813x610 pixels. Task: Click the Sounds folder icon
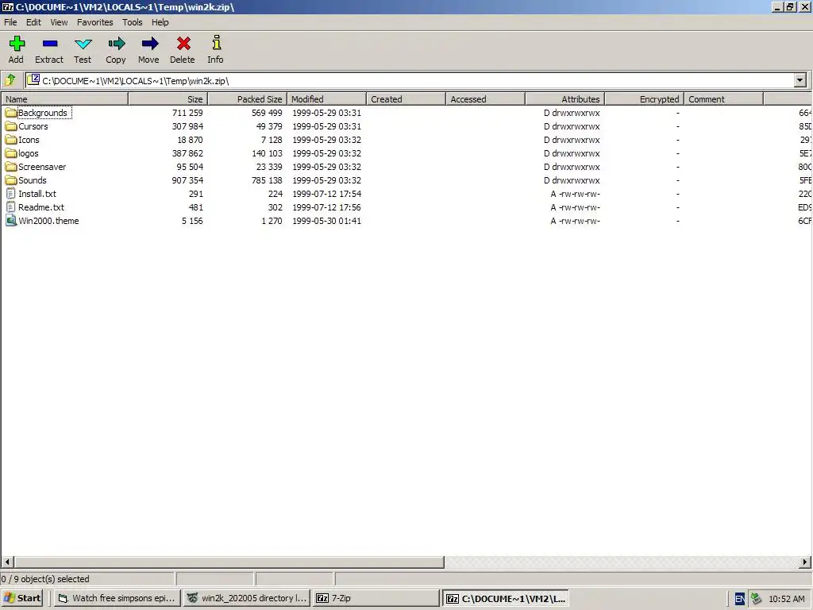point(11,180)
